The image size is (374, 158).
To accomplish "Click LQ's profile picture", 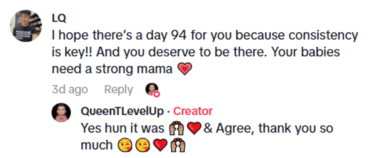I will click(x=26, y=26).
